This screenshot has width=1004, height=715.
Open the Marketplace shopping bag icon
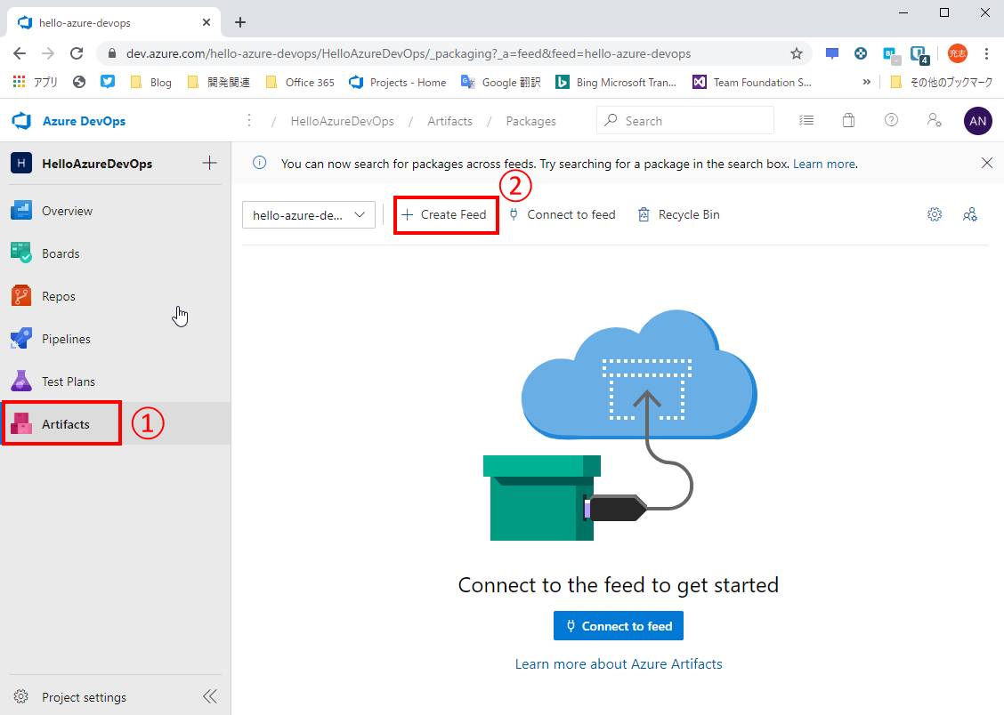[848, 119]
